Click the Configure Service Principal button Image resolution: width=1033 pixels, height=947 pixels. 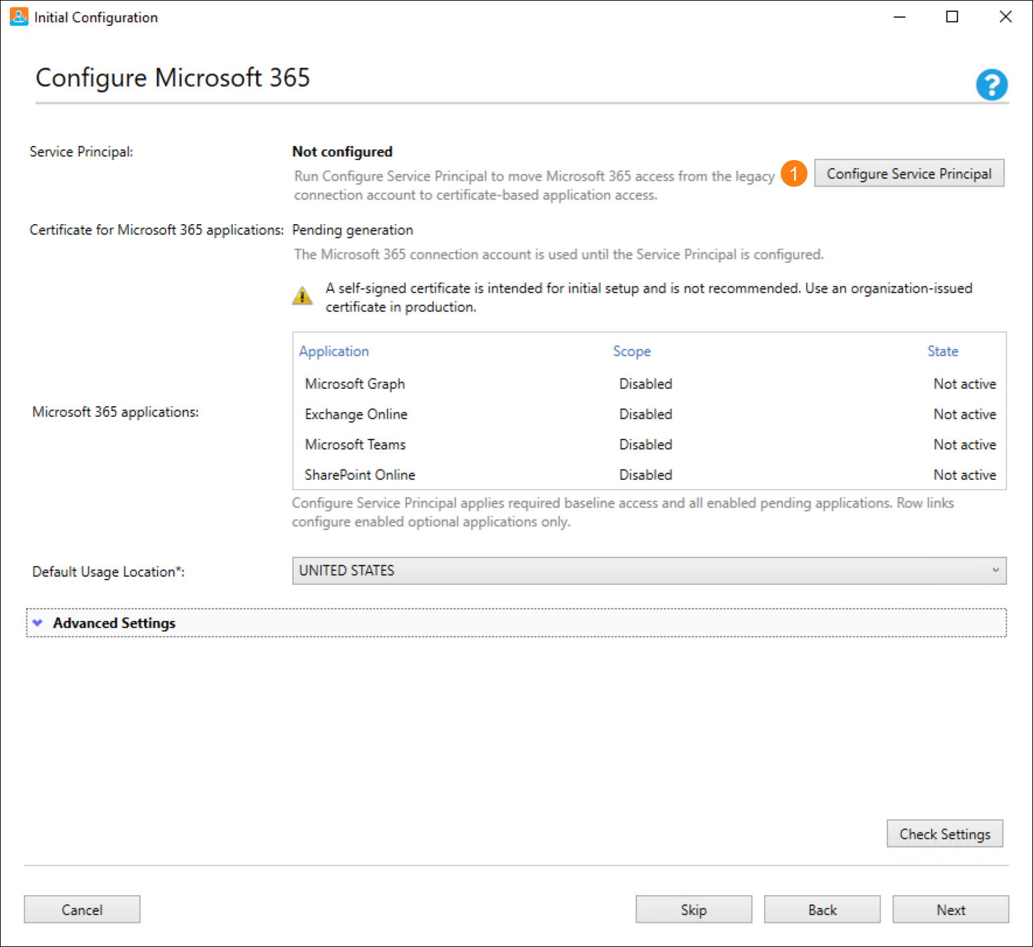[x=909, y=173]
